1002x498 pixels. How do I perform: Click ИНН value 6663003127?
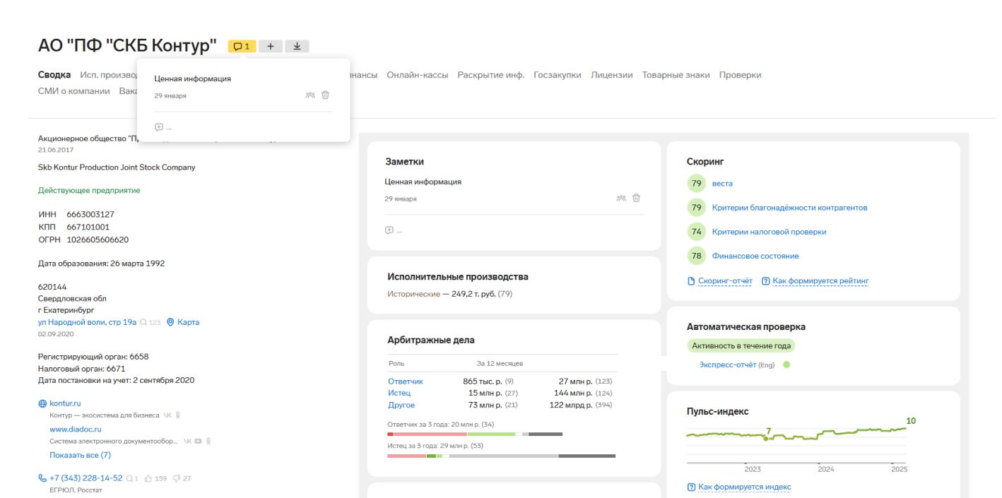[90, 214]
